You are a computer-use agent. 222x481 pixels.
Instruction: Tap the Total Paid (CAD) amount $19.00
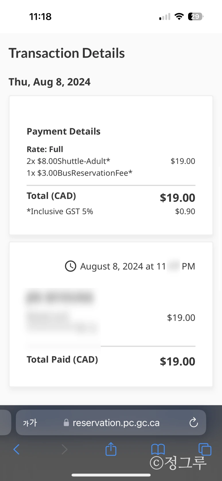tap(177, 361)
